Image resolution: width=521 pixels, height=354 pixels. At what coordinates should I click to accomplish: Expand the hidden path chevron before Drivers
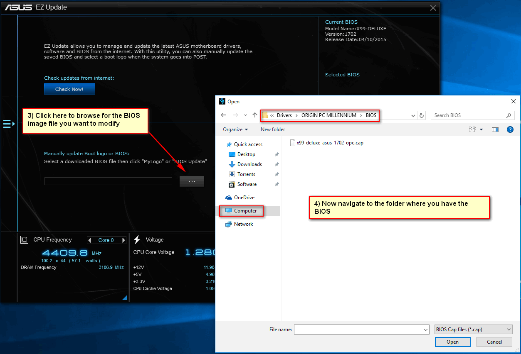(272, 115)
